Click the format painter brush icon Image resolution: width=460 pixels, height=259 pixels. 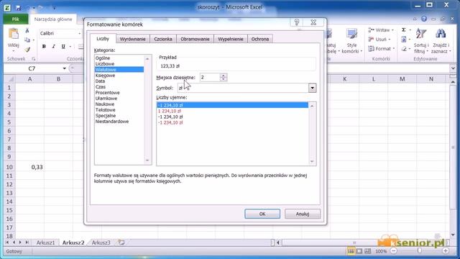(x=27, y=50)
